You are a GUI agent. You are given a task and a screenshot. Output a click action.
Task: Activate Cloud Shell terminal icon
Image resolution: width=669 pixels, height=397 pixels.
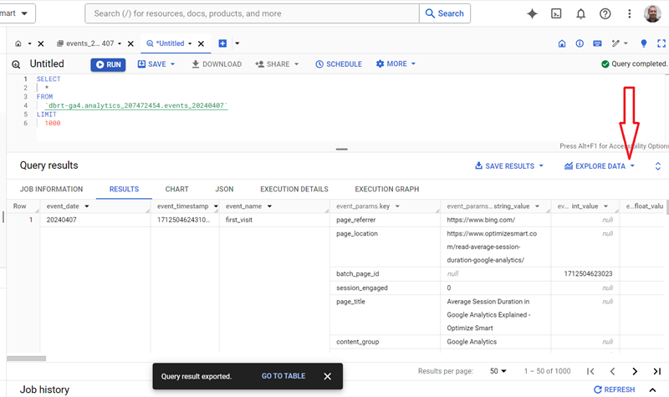(556, 13)
